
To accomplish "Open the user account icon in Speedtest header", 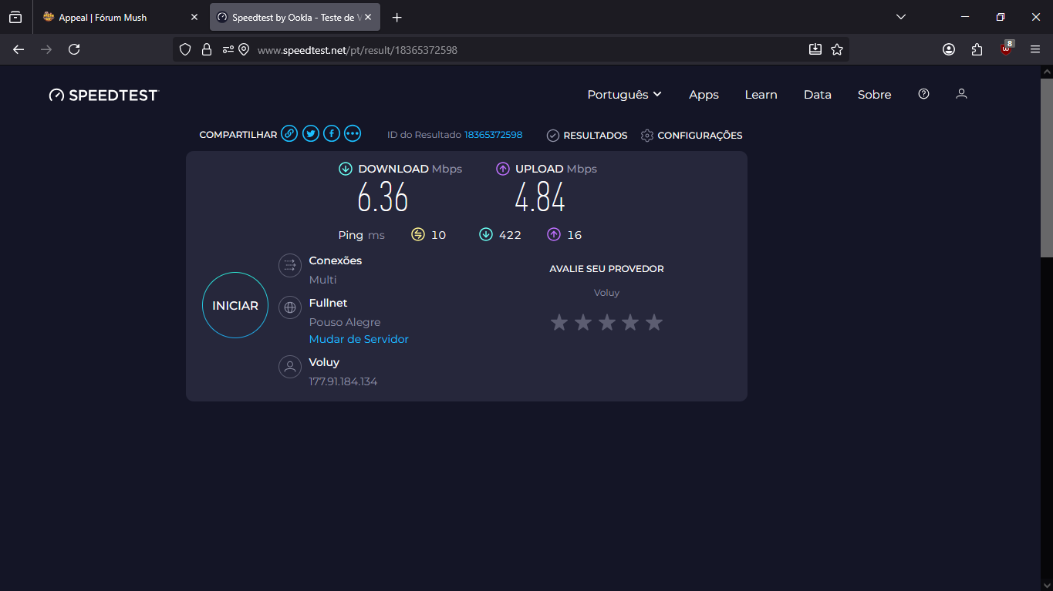I will click(961, 94).
